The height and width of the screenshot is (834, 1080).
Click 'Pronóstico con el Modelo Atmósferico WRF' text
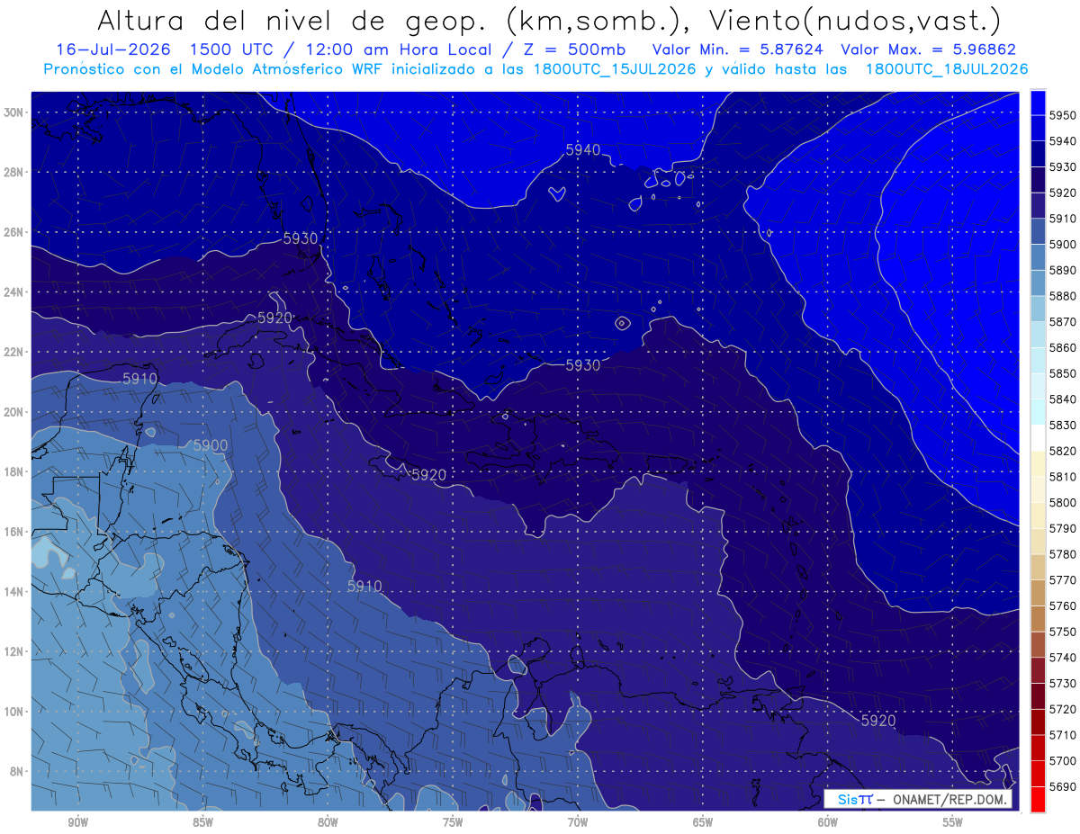(214, 69)
